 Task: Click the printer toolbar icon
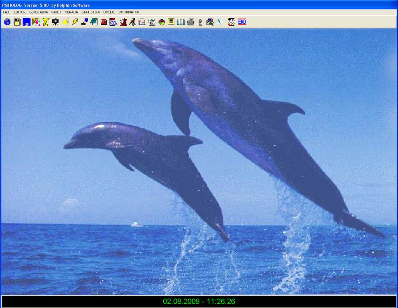coord(191,22)
